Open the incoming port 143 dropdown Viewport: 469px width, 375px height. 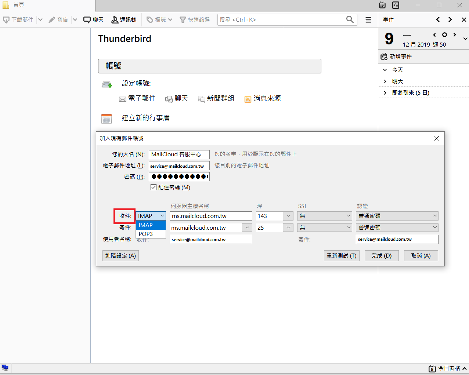coord(288,216)
